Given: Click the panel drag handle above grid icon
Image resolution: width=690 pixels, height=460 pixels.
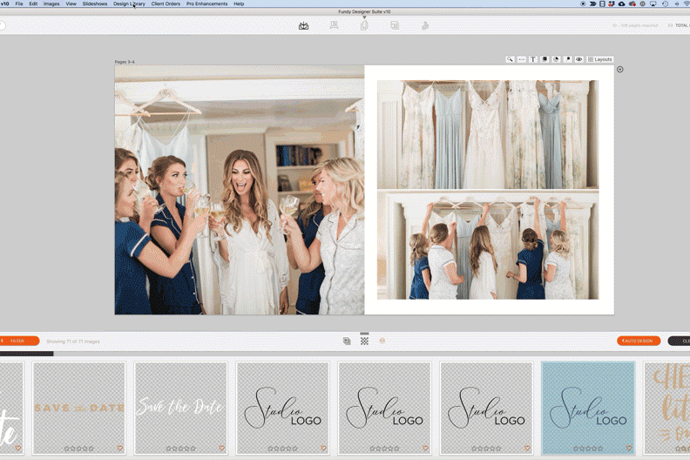Looking at the screenshot, I should pos(364,334).
